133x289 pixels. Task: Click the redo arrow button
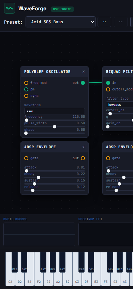121,22
